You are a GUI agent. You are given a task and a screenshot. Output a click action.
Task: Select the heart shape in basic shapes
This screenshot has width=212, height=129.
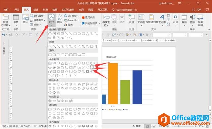pos(79,71)
